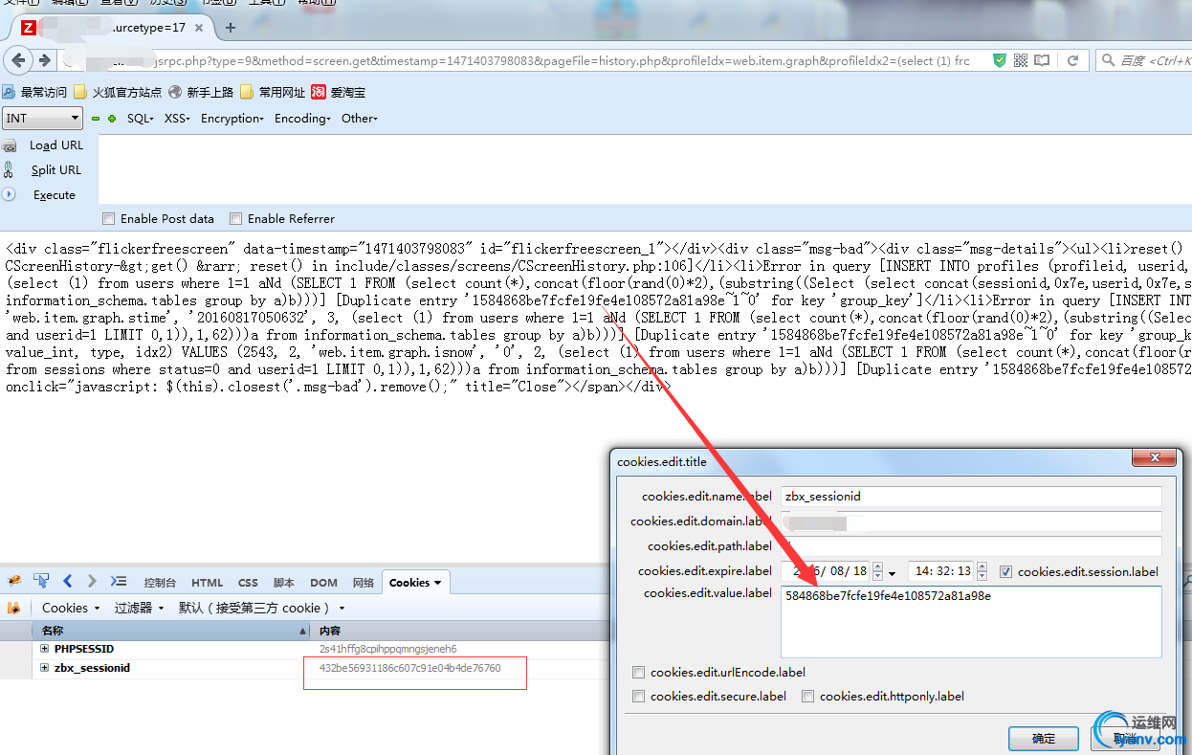The height and width of the screenshot is (755, 1192).
Task: Select the Cookies tab in Firebug
Action: click(415, 582)
